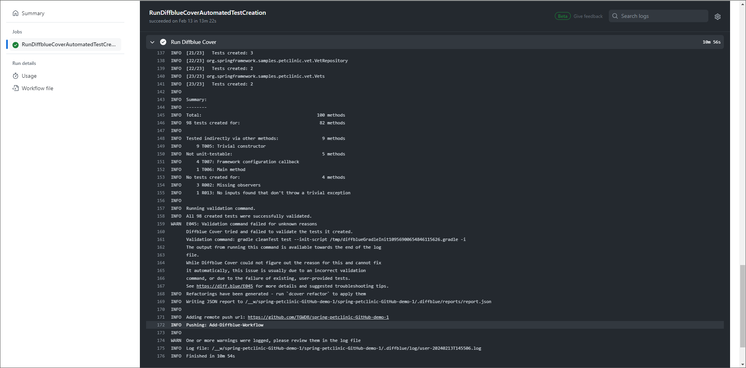The image size is (746, 368).
Task: Click "Finished in 10m 54s" log text
Action: (x=211, y=356)
